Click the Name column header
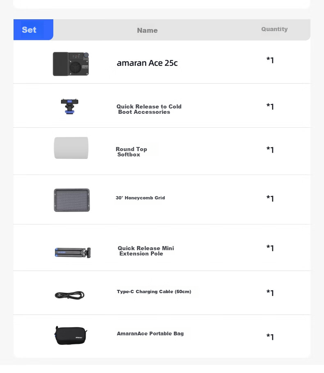 pyautogui.click(x=147, y=30)
